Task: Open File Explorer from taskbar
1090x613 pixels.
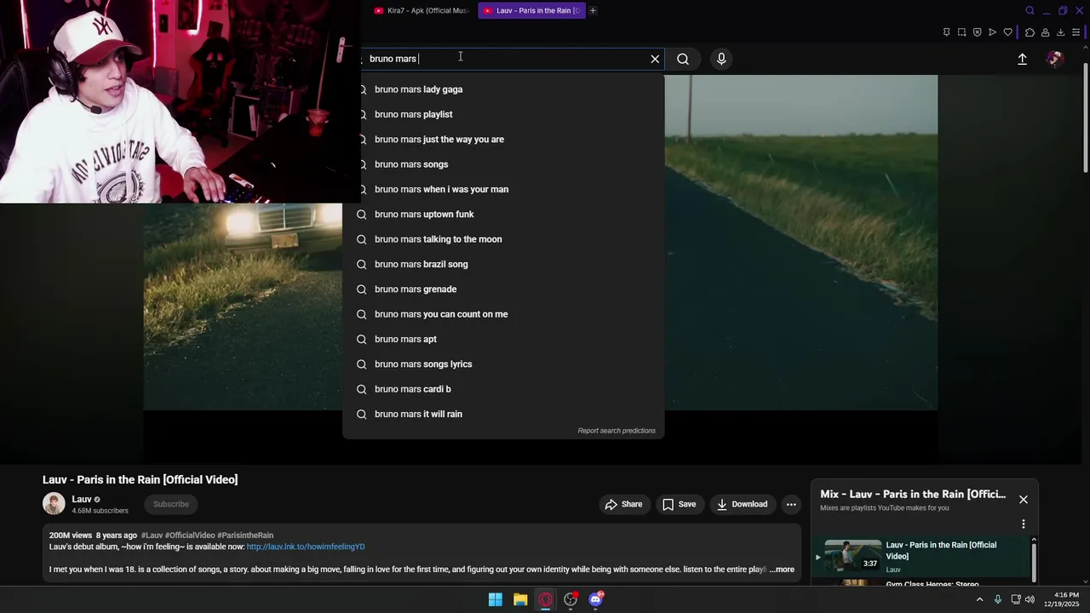Action: (x=520, y=599)
